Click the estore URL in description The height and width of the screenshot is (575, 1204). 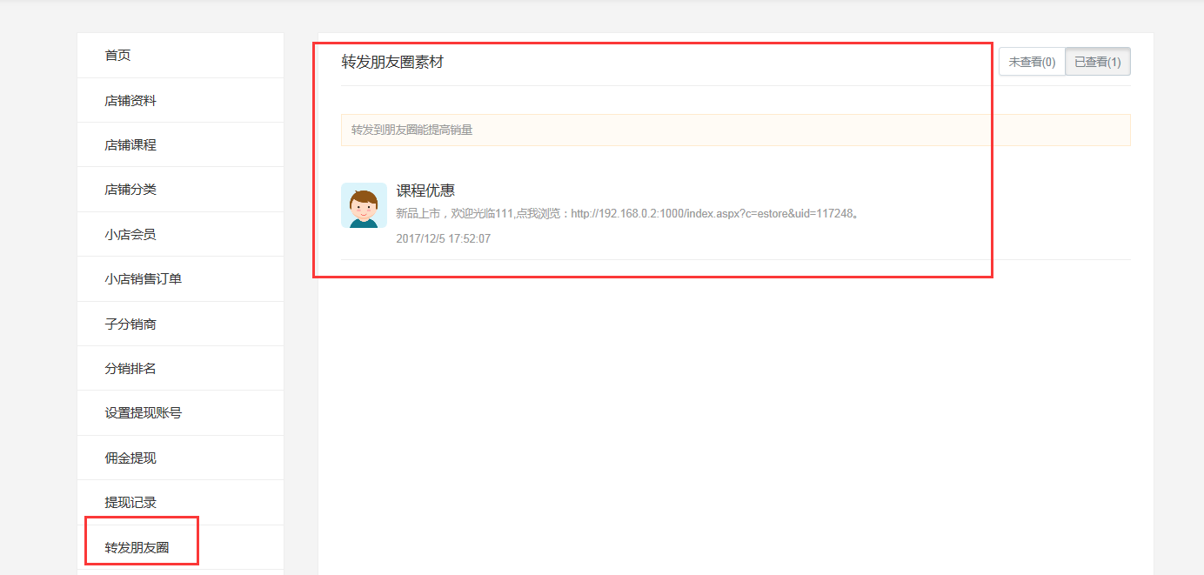coord(712,214)
